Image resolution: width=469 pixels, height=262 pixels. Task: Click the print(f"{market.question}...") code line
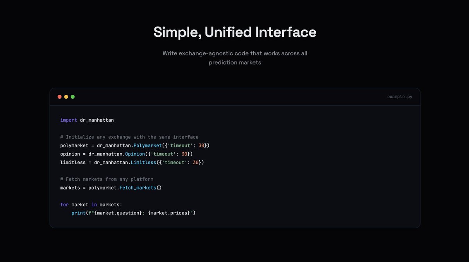(133, 213)
